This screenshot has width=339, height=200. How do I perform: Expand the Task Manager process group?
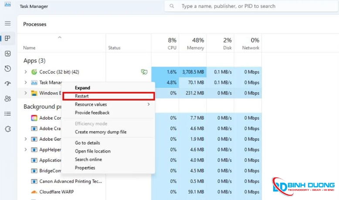26,83
